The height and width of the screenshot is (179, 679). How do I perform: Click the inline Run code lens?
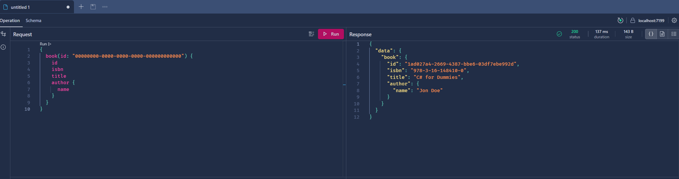[x=45, y=44]
